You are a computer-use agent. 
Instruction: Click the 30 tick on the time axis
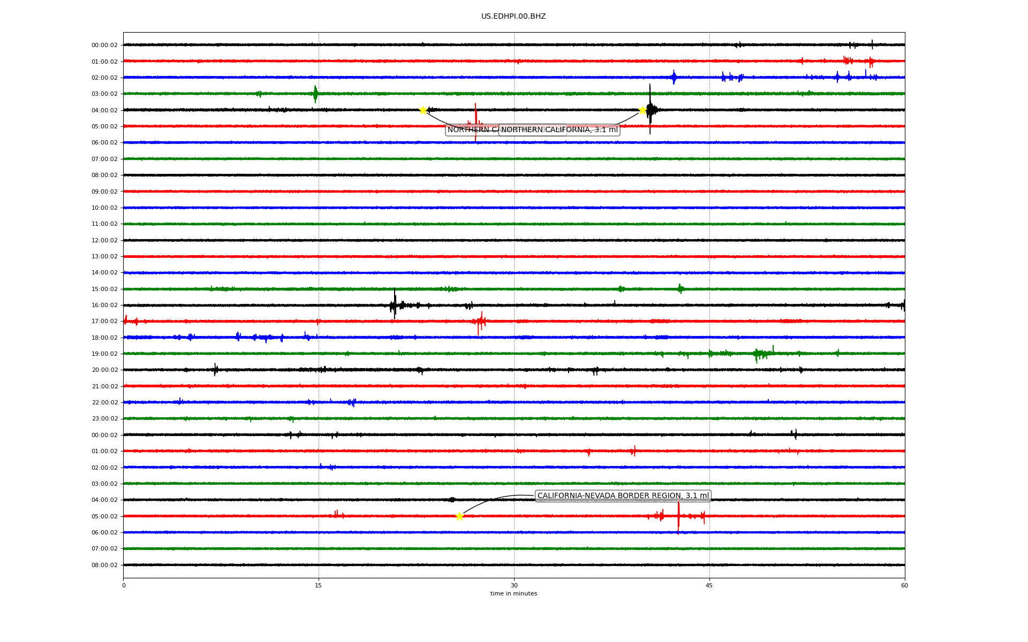pos(514,585)
